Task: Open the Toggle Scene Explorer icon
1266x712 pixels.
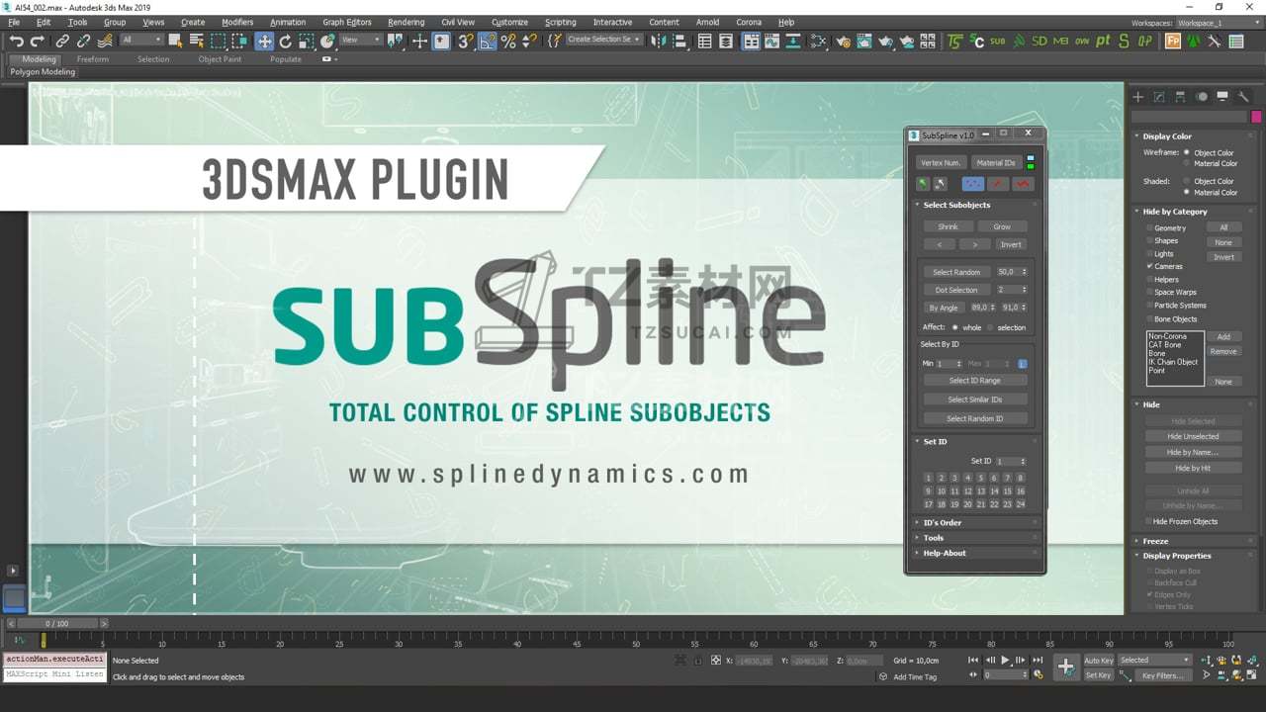Action: (x=704, y=41)
